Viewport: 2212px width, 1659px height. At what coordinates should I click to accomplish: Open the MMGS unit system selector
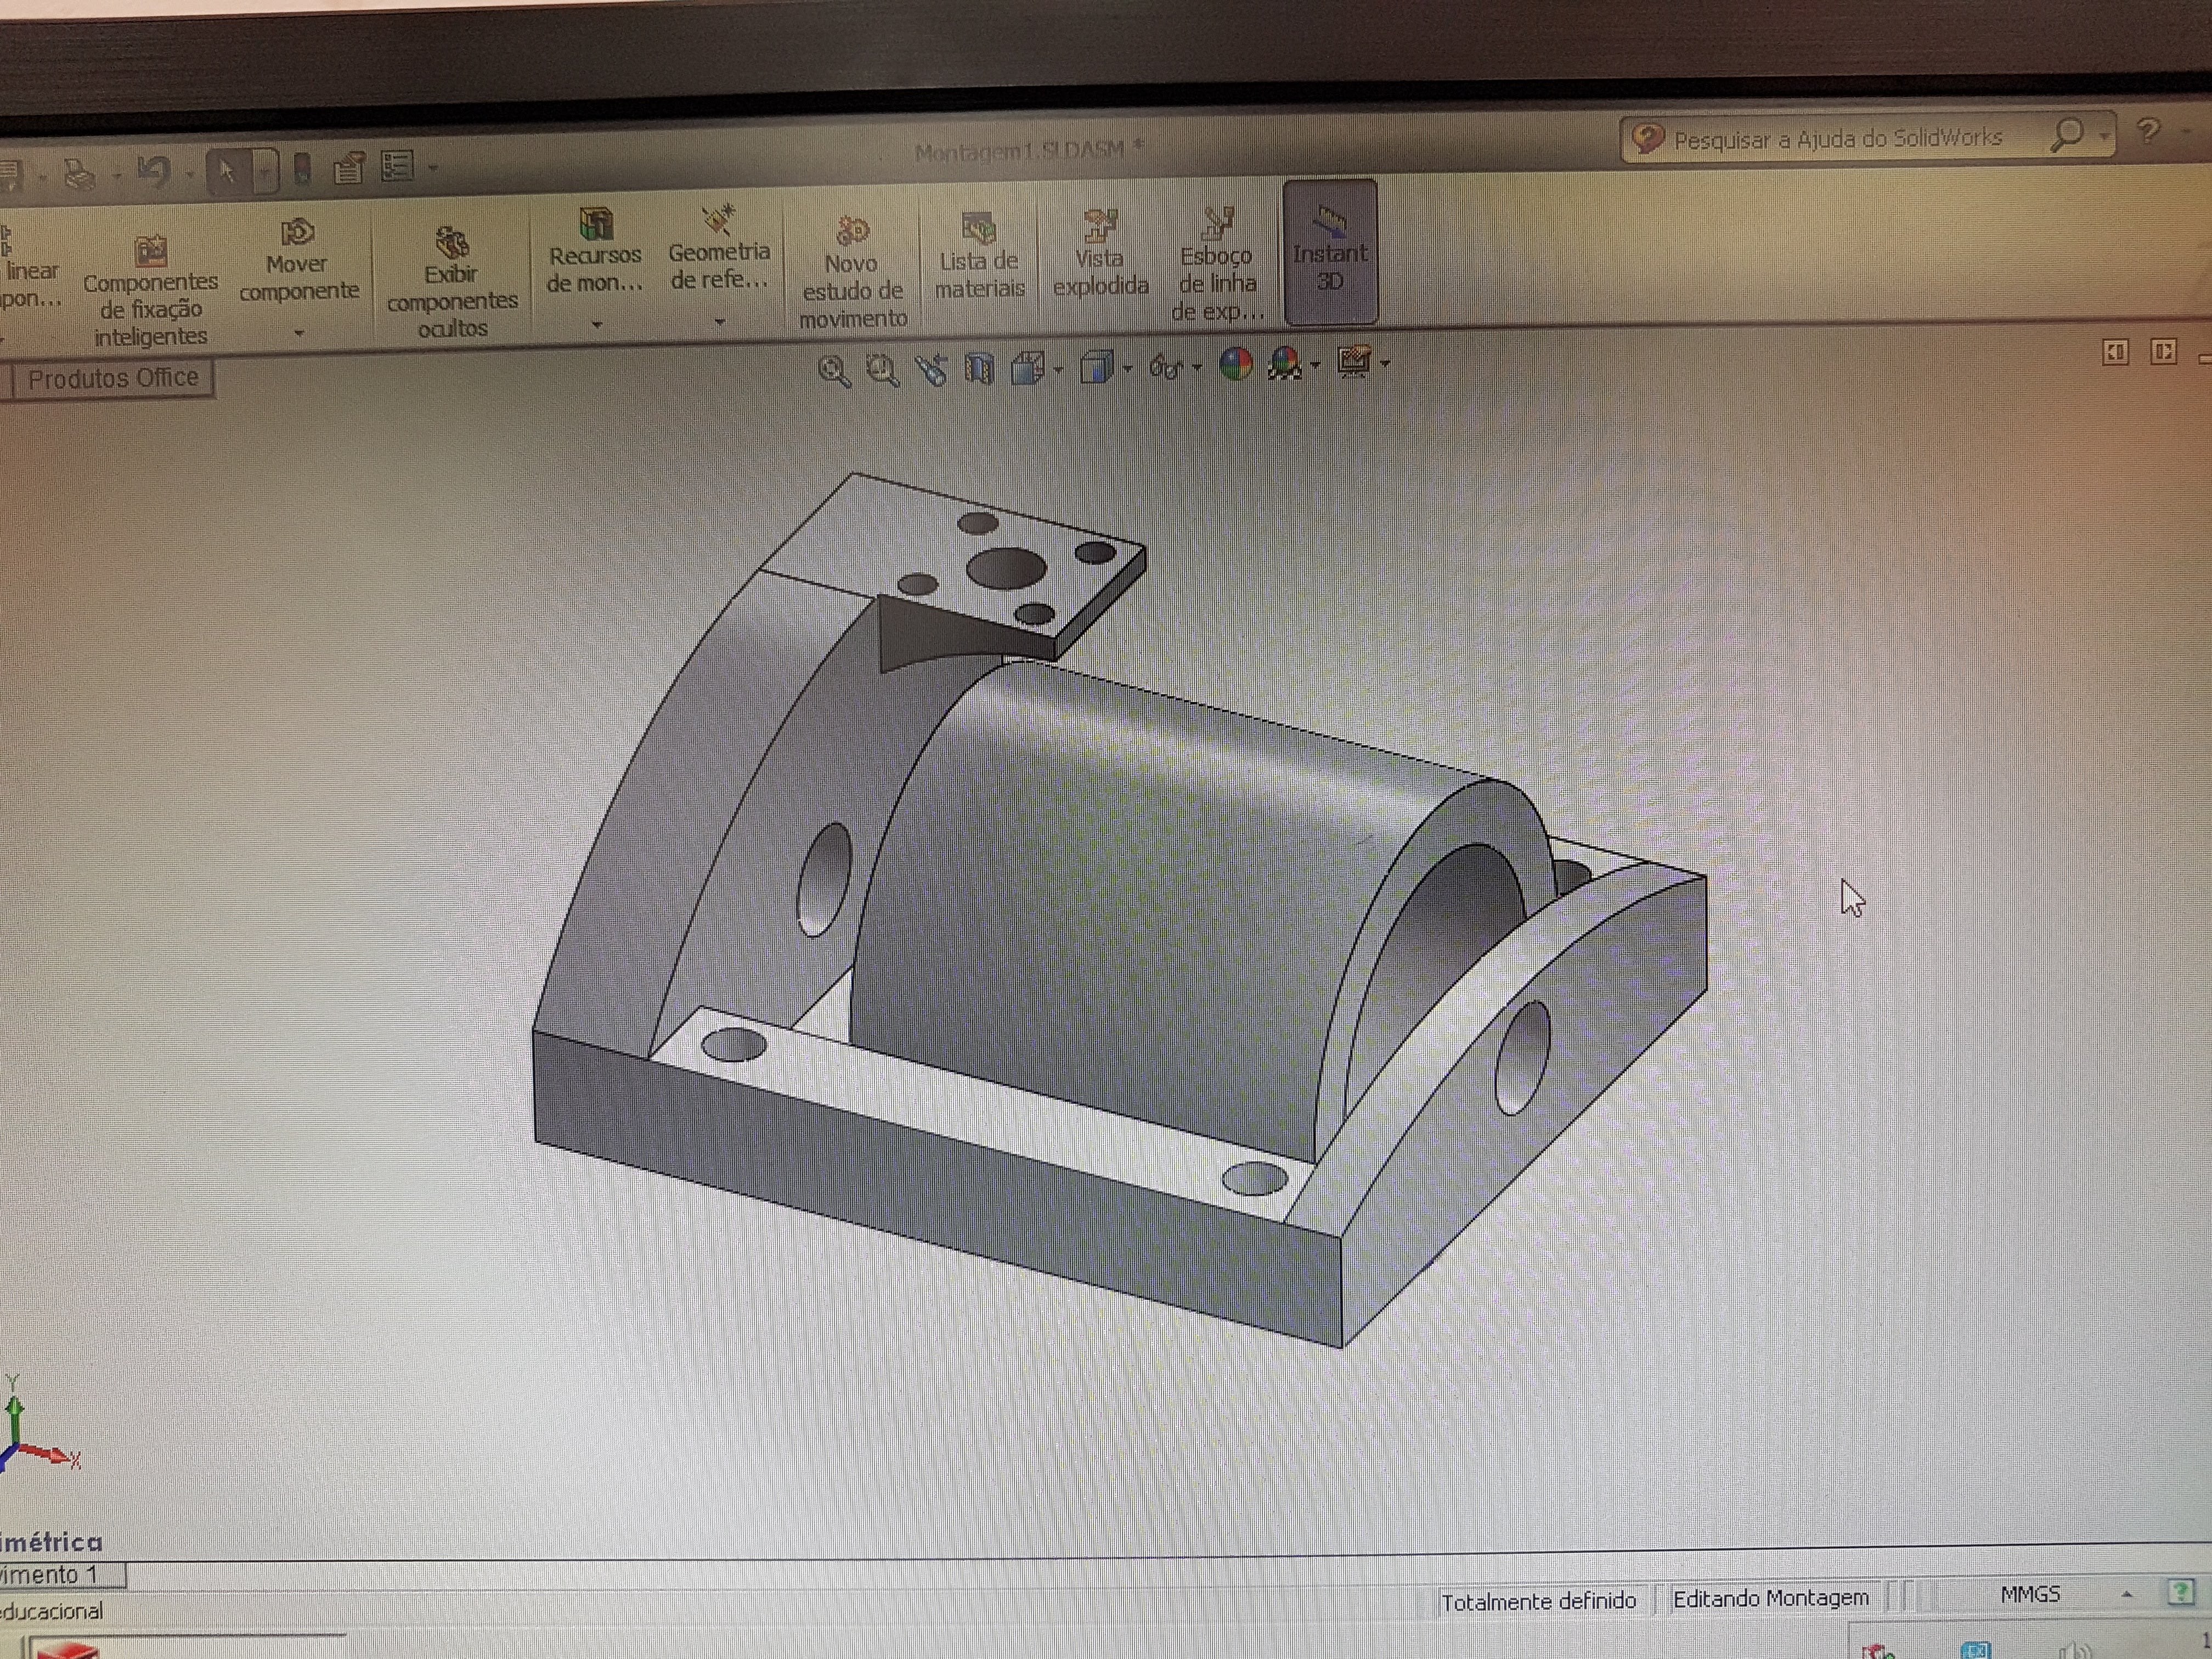(x=2030, y=1594)
